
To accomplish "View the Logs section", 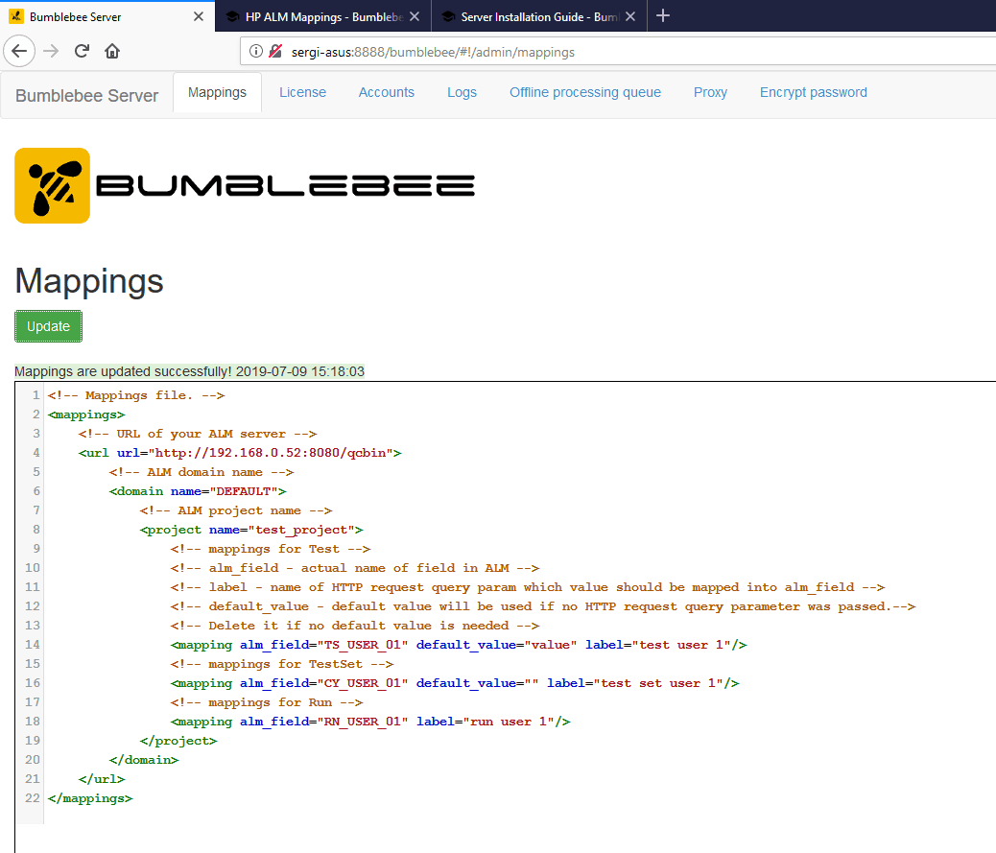I will pos(462,92).
